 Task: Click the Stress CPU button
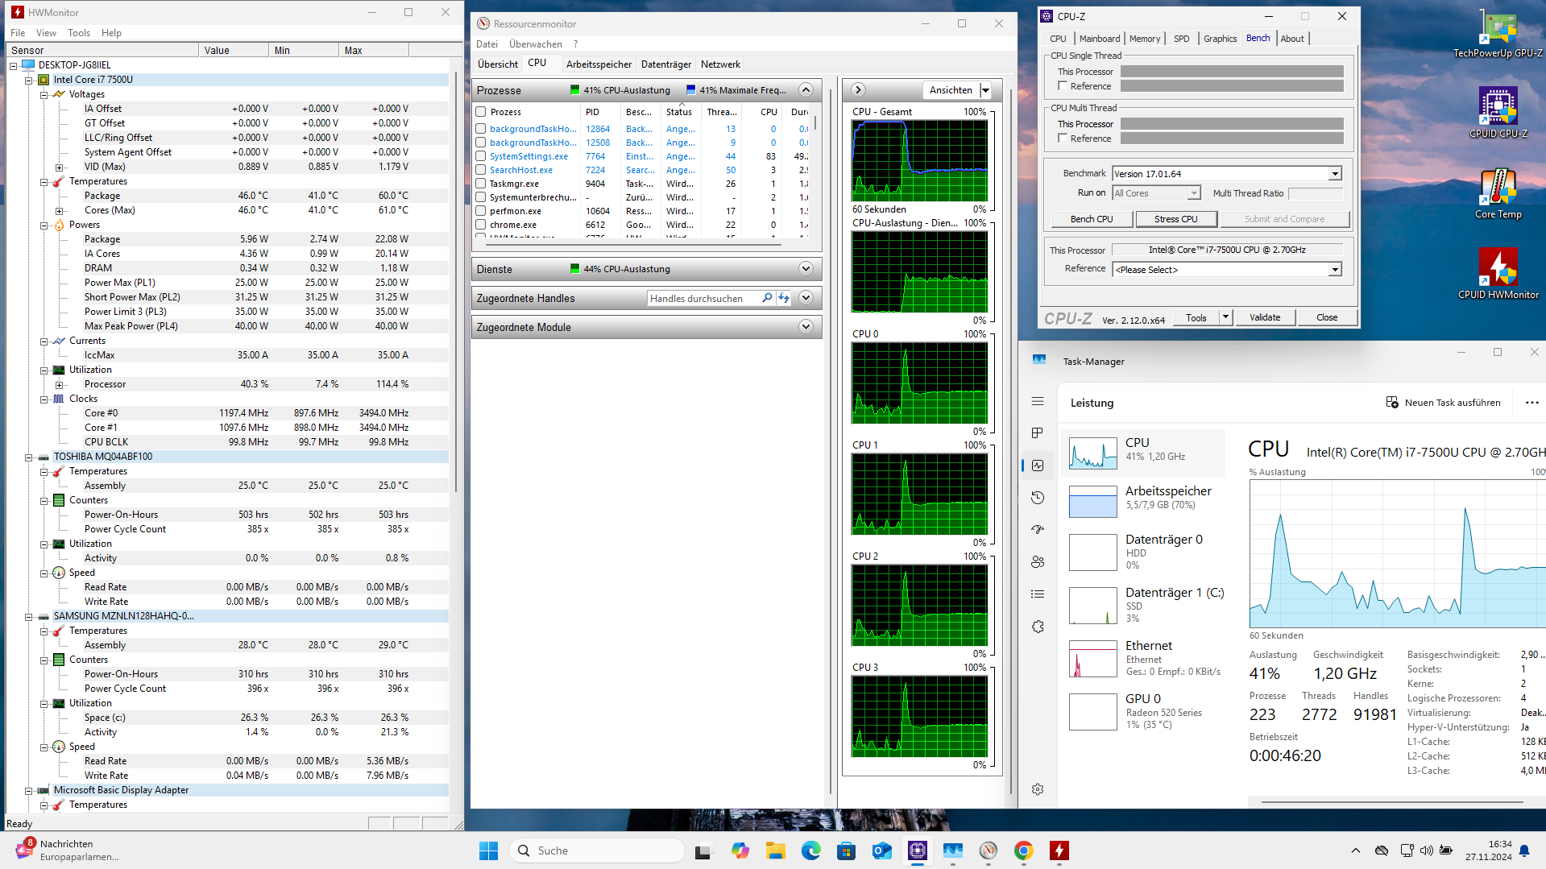[1175, 219]
